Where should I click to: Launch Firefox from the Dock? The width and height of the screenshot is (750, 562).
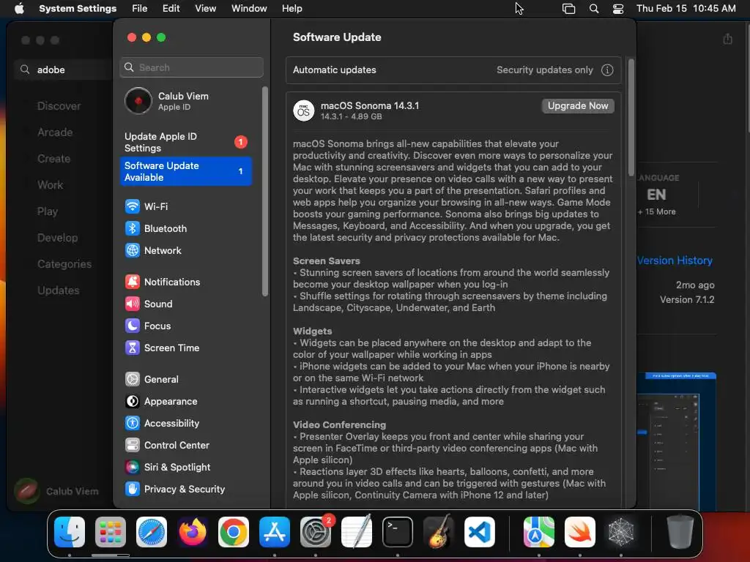point(193,532)
